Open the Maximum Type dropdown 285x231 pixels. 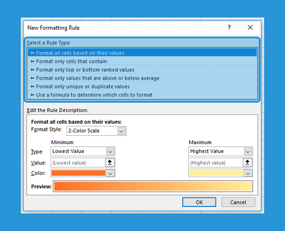[x=248, y=151]
